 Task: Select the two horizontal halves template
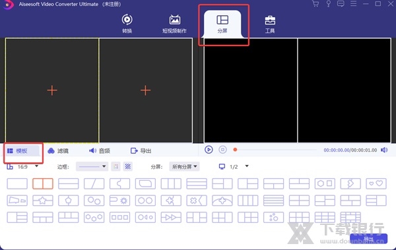pos(69,183)
